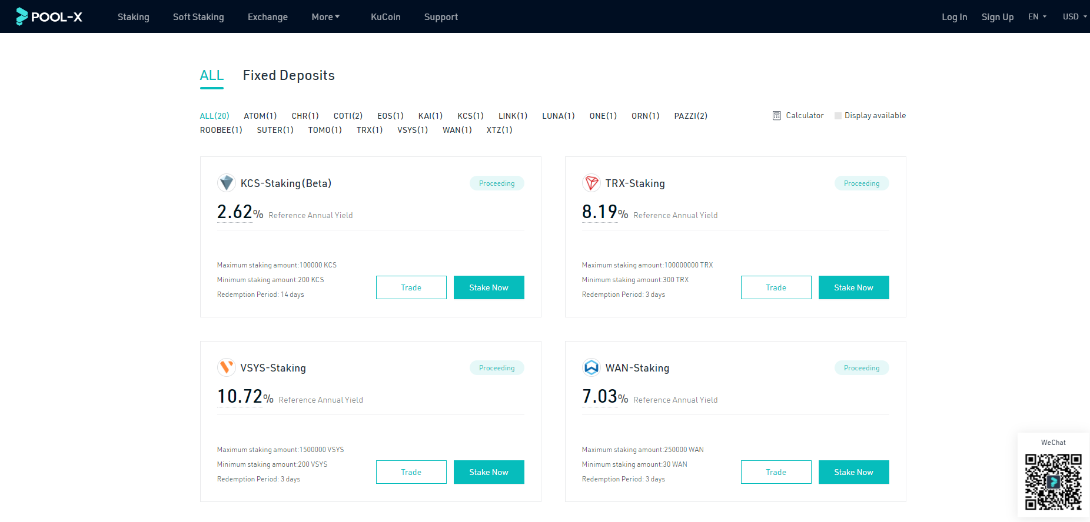Click the 7.03% annual yield value
Screen dimensions: 1090x522
605,396
